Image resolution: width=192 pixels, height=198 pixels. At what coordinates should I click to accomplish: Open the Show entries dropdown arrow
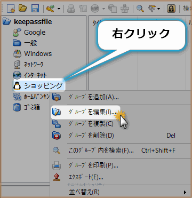(158, 9)
